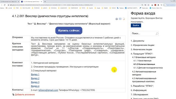Open the Extensions puzzle piece icon
This screenshot has height=99, width=176.
coord(158,5)
